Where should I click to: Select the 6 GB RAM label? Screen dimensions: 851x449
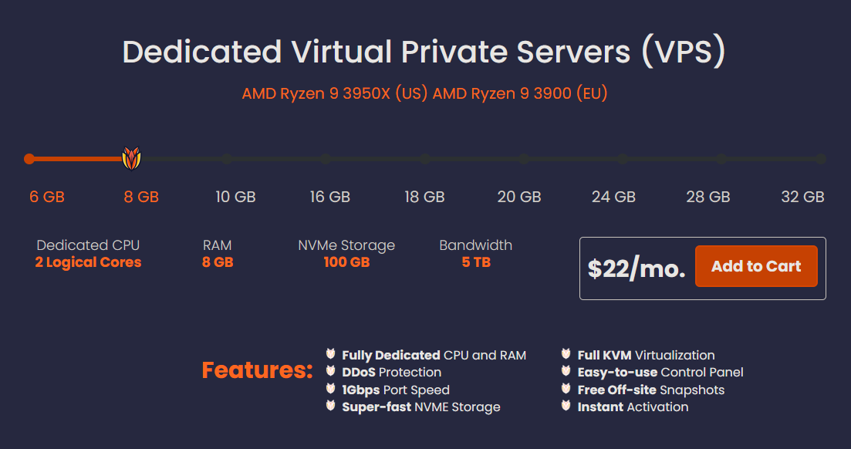[x=47, y=197]
